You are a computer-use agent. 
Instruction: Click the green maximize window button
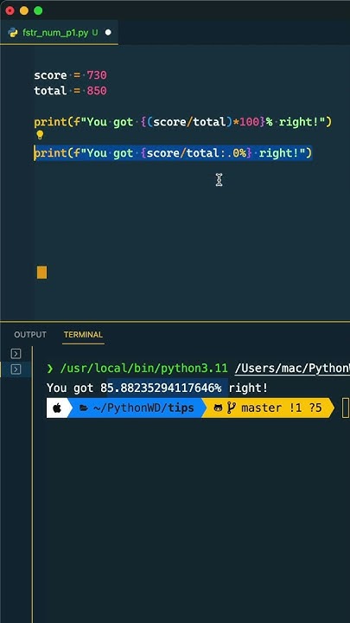click(x=38, y=10)
